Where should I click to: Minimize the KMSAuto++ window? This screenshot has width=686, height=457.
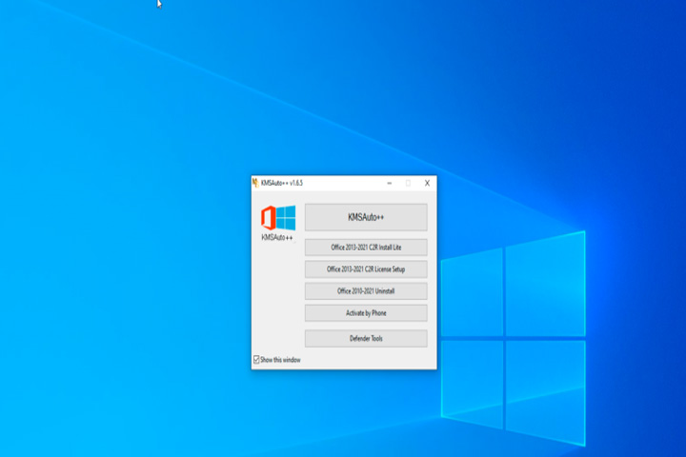tap(390, 183)
